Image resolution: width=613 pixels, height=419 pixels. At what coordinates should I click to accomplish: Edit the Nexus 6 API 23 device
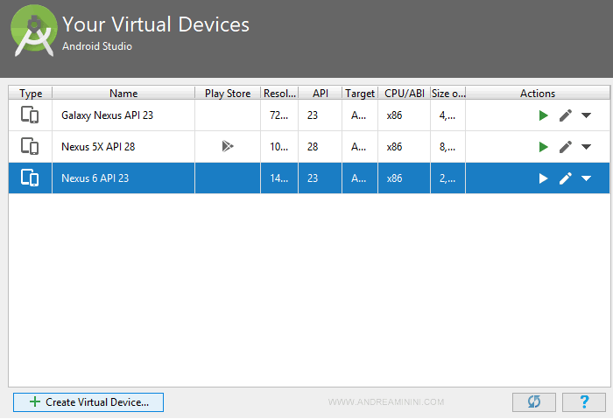point(566,178)
